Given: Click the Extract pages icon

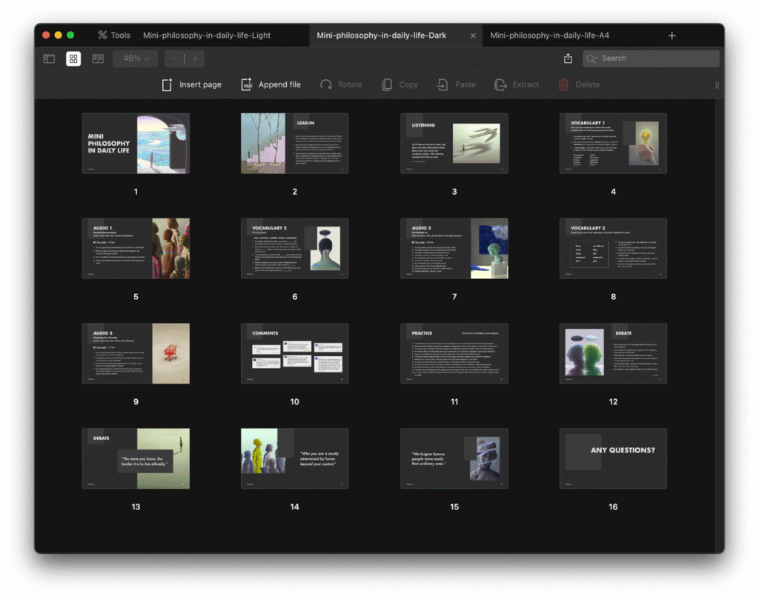Looking at the screenshot, I should point(501,84).
